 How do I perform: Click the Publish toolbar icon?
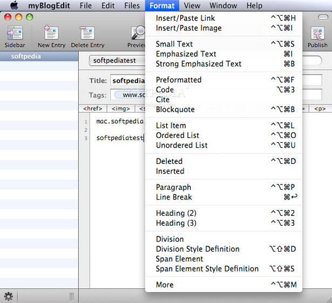(317, 33)
